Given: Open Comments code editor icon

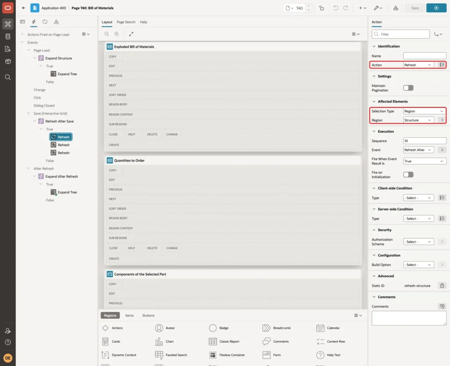Looking at the screenshot, I should [442, 306].
